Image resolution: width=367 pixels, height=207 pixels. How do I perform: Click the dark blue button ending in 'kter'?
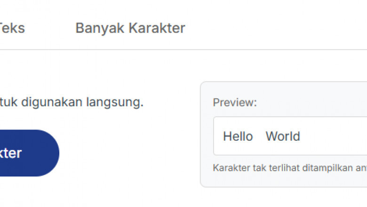click(x=30, y=153)
